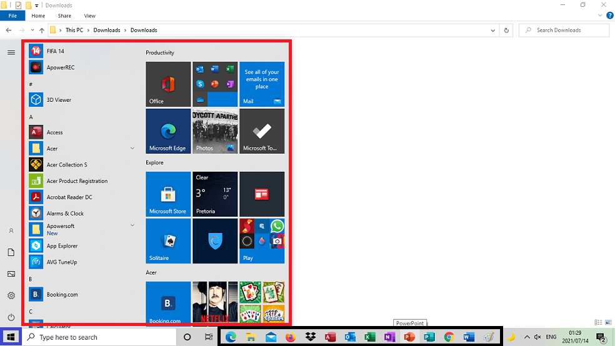Open the Play folder tile
The image size is (615, 346).
[262, 241]
